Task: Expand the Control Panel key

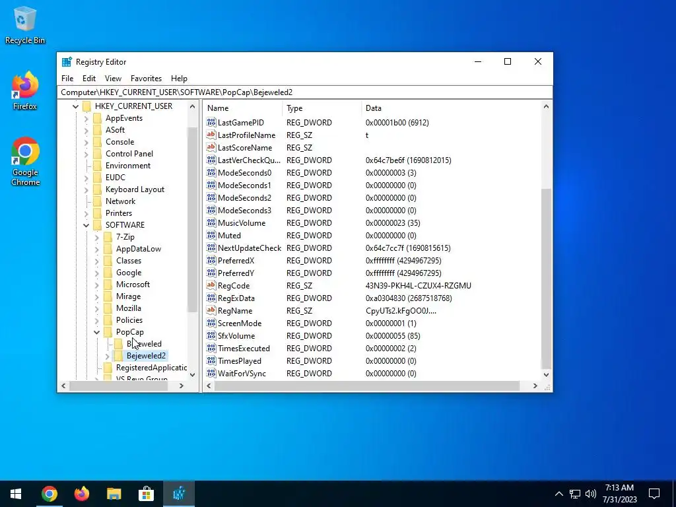Action: (86, 154)
